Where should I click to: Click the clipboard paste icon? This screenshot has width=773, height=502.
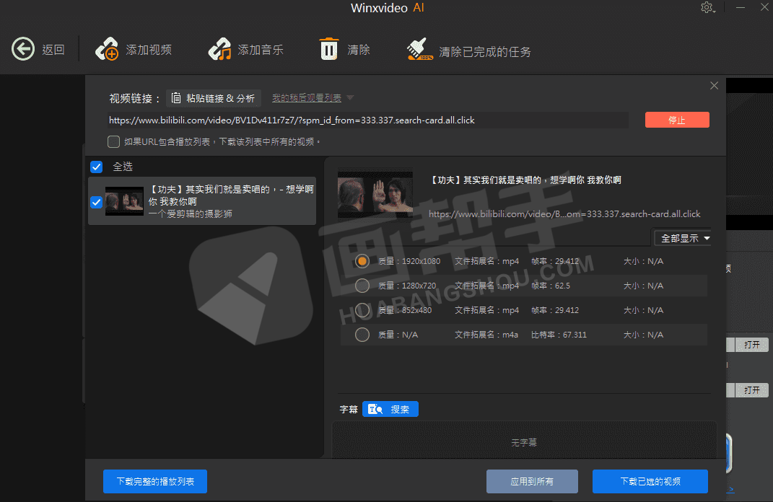(x=176, y=98)
